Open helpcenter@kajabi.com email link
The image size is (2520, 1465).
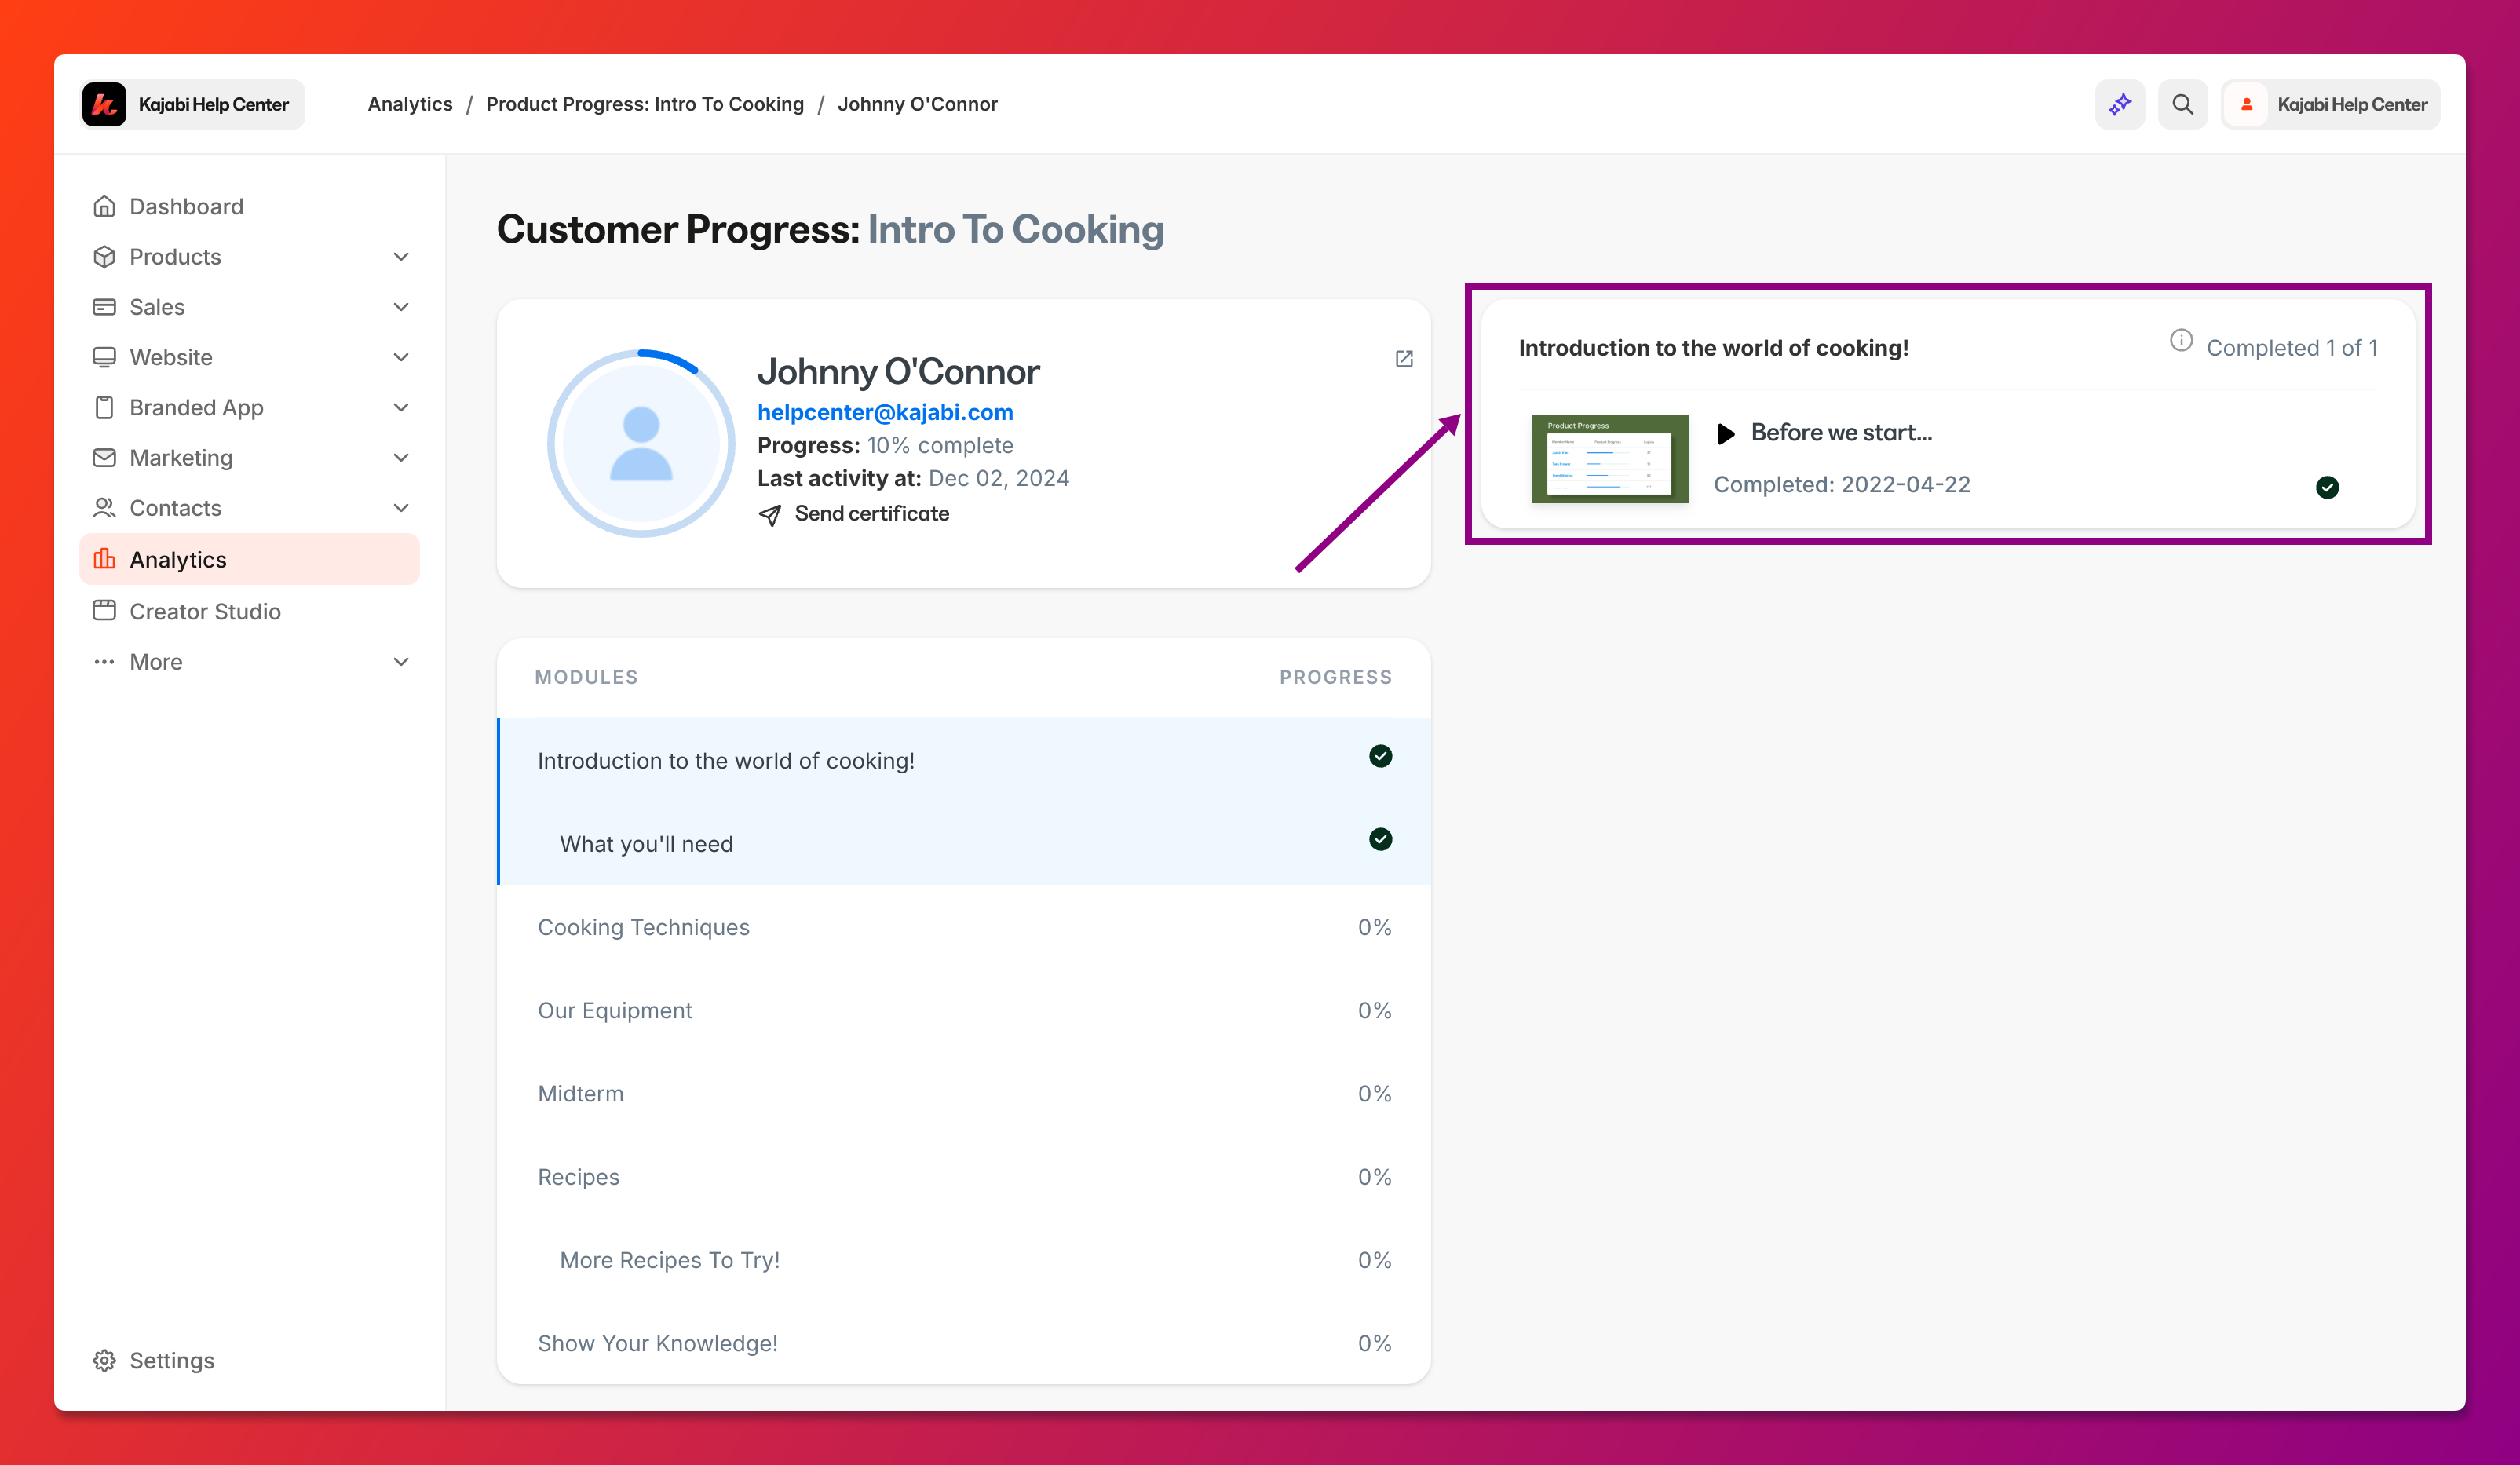click(x=885, y=412)
